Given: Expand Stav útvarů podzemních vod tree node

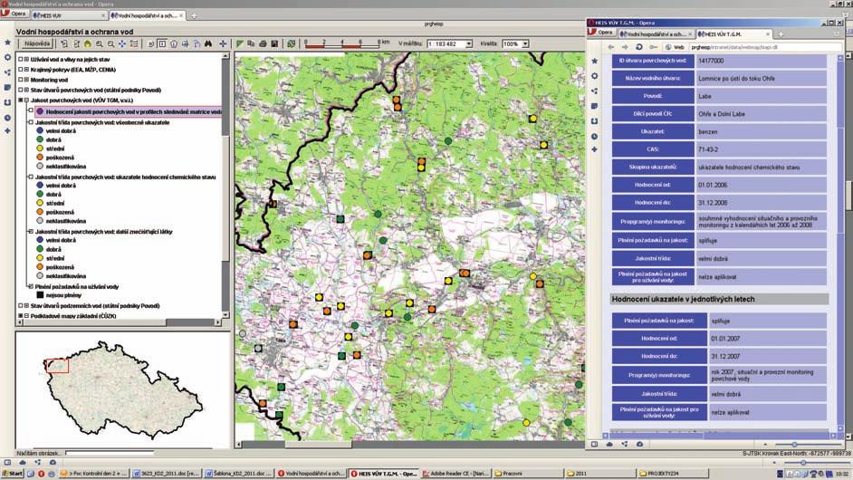Looking at the screenshot, I should (26, 306).
